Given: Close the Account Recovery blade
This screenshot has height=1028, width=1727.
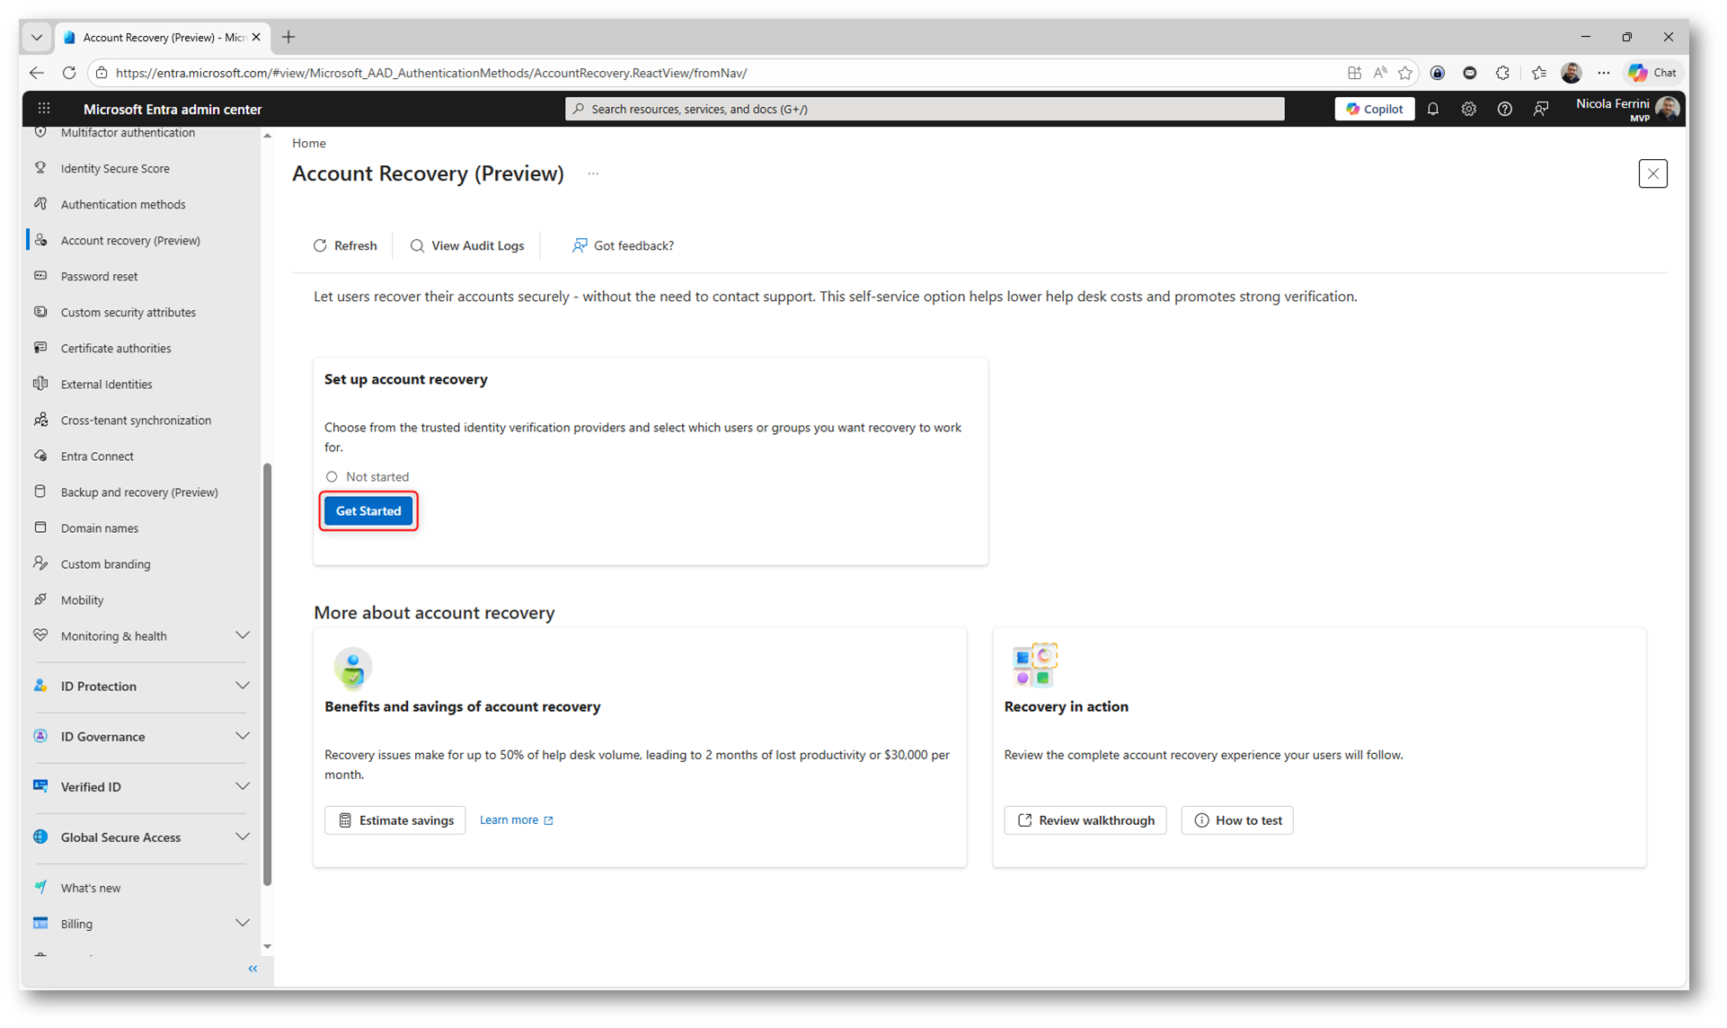Looking at the screenshot, I should click(x=1652, y=173).
